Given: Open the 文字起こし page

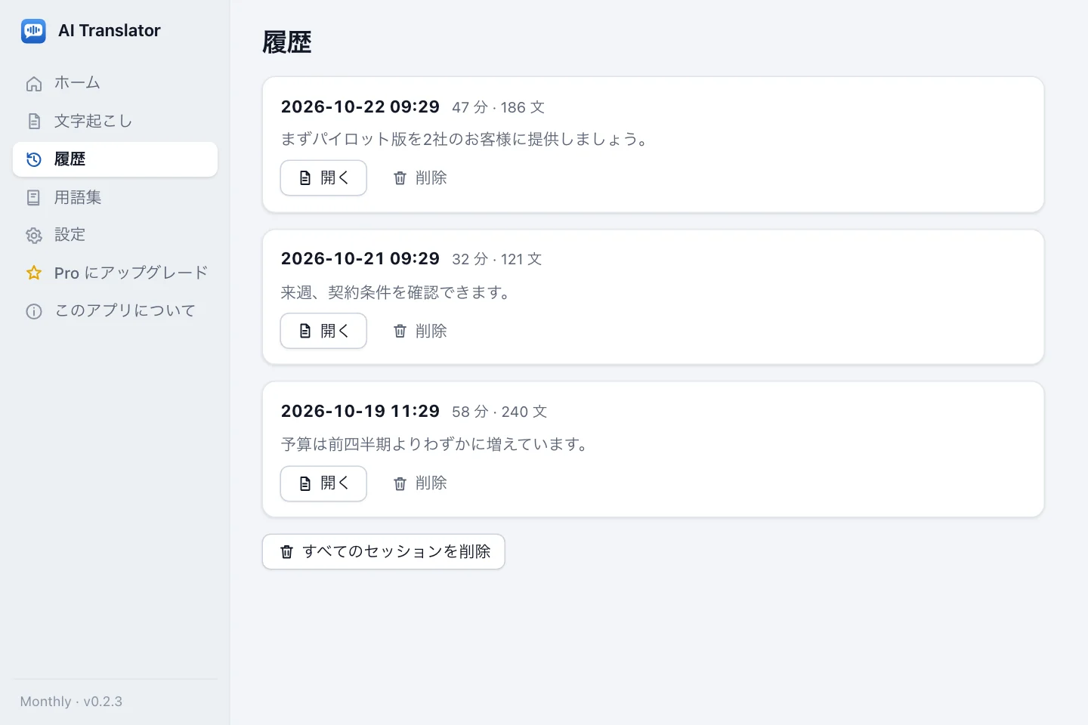Looking at the screenshot, I should [115, 121].
